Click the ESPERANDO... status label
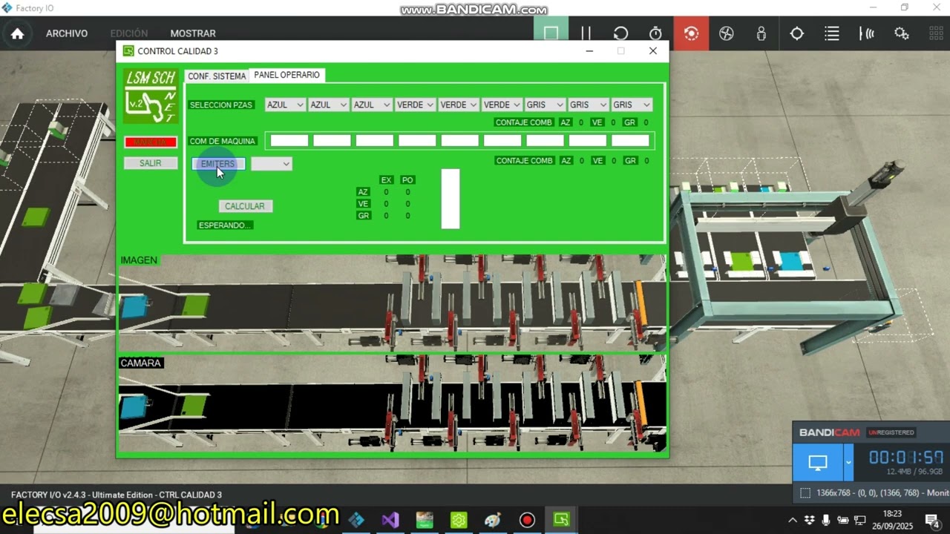The width and height of the screenshot is (950, 534). [225, 225]
